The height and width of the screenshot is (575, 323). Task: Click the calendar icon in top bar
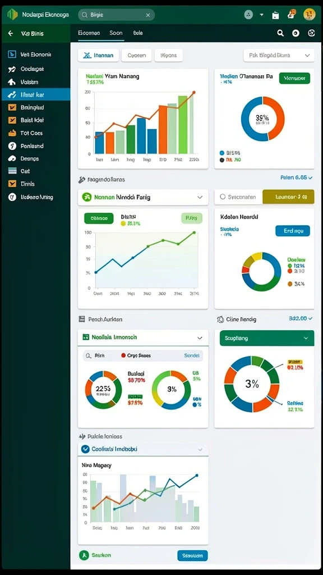pyautogui.click(x=276, y=15)
